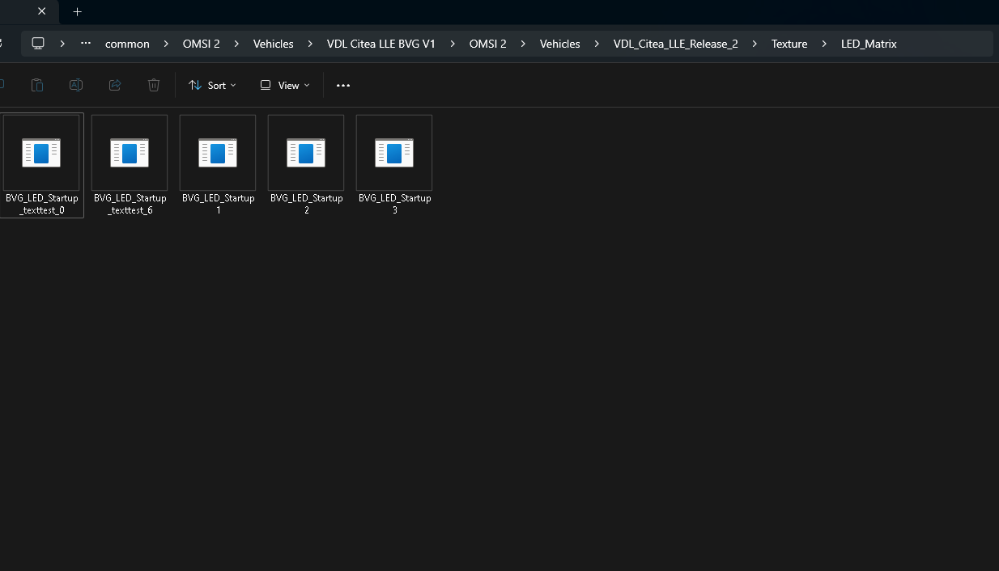Show hidden path segments via address bar ellipsis
Viewport: 999px width, 571px height.
pyautogui.click(x=86, y=44)
